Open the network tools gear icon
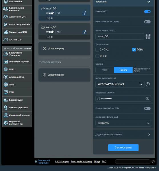Viewport: 159px width, 171px height. tap(6, 123)
